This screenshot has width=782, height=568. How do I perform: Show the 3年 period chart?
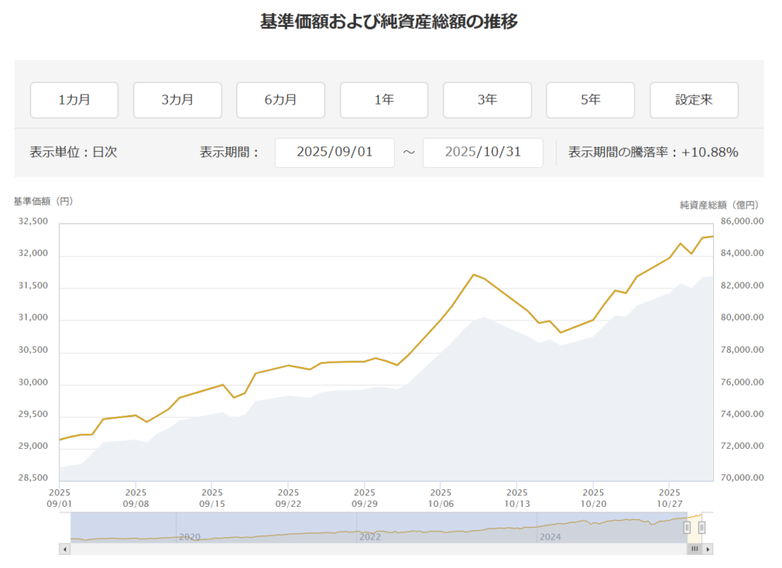(x=487, y=100)
